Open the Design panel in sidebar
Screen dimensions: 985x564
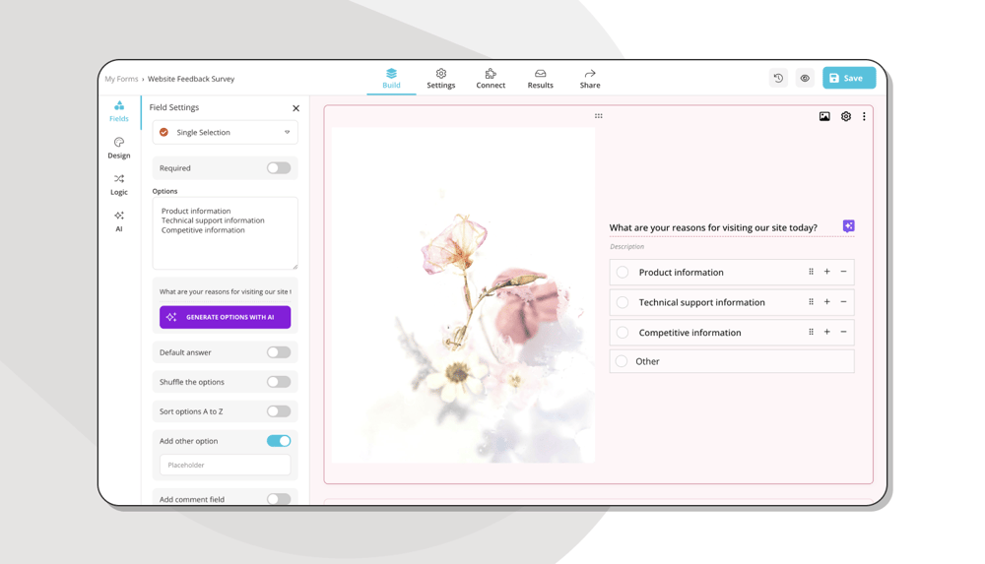(119, 148)
